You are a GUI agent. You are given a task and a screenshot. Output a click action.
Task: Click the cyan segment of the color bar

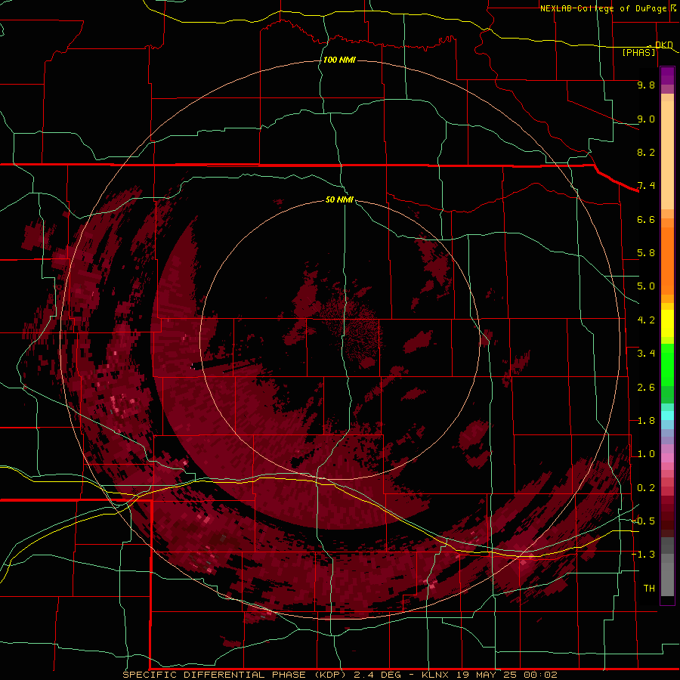click(x=667, y=416)
